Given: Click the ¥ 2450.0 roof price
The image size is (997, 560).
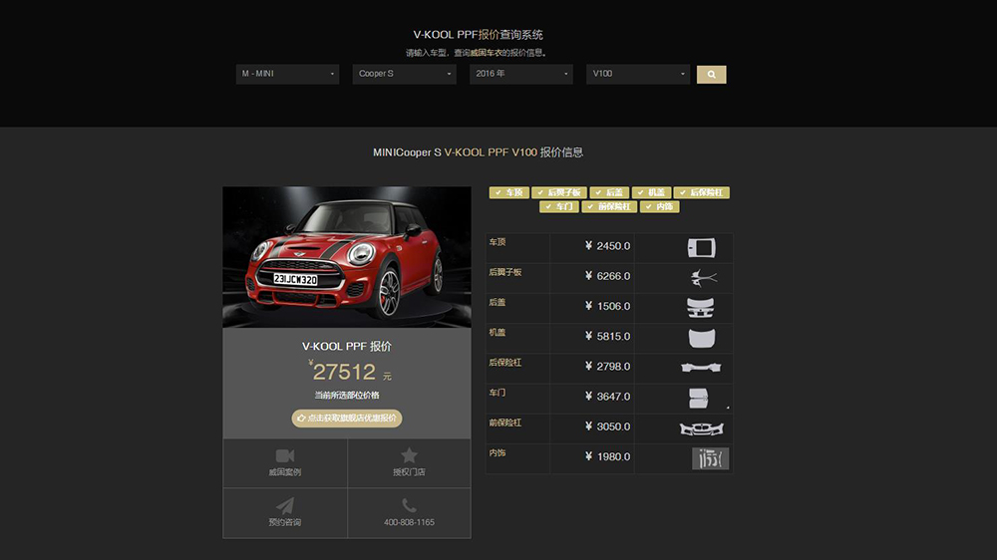Looking at the screenshot, I should point(607,246).
